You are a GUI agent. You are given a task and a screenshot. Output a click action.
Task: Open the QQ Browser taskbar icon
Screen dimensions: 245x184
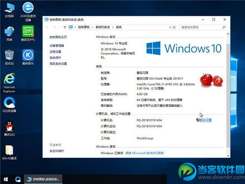coord(18,179)
